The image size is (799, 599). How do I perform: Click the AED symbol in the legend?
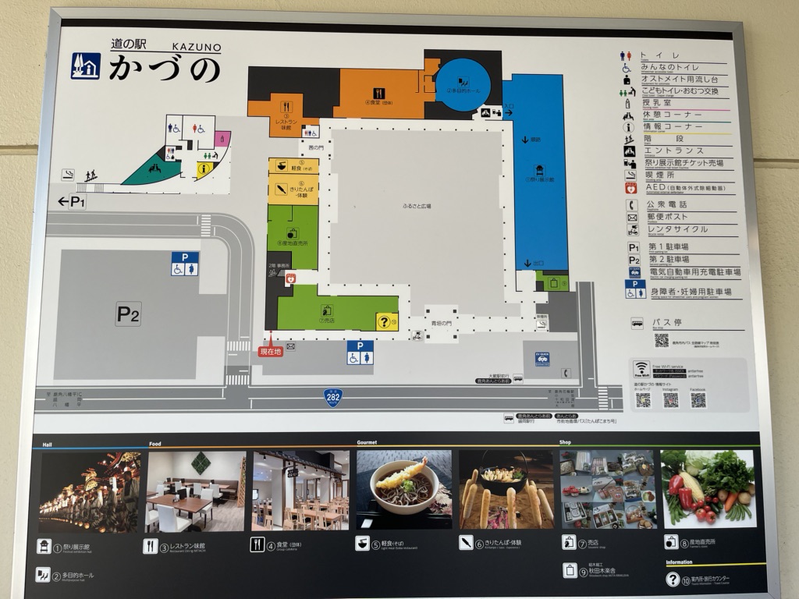[630, 189]
